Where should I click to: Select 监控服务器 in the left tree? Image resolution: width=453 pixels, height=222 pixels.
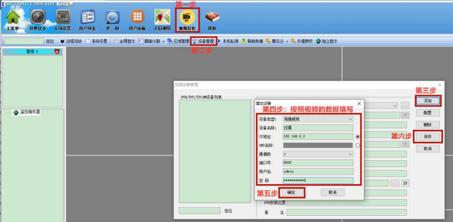[x=30, y=113]
